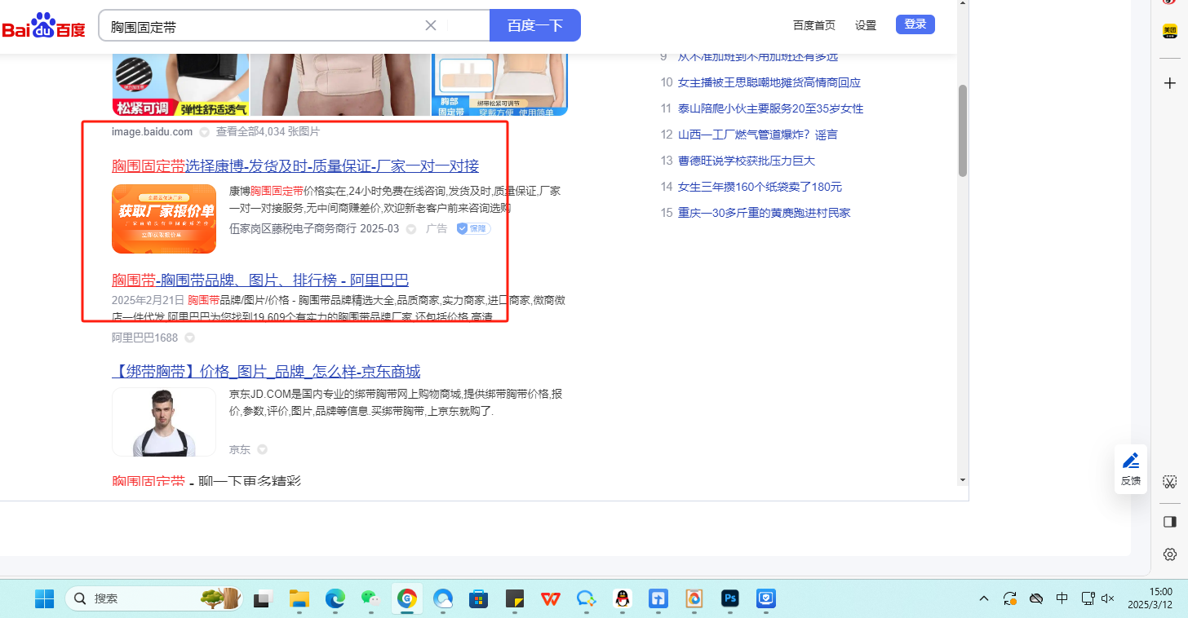The width and height of the screenshot is (1188, 618).
Task: Open sidebar settings gear icon
Action: 1169,554
